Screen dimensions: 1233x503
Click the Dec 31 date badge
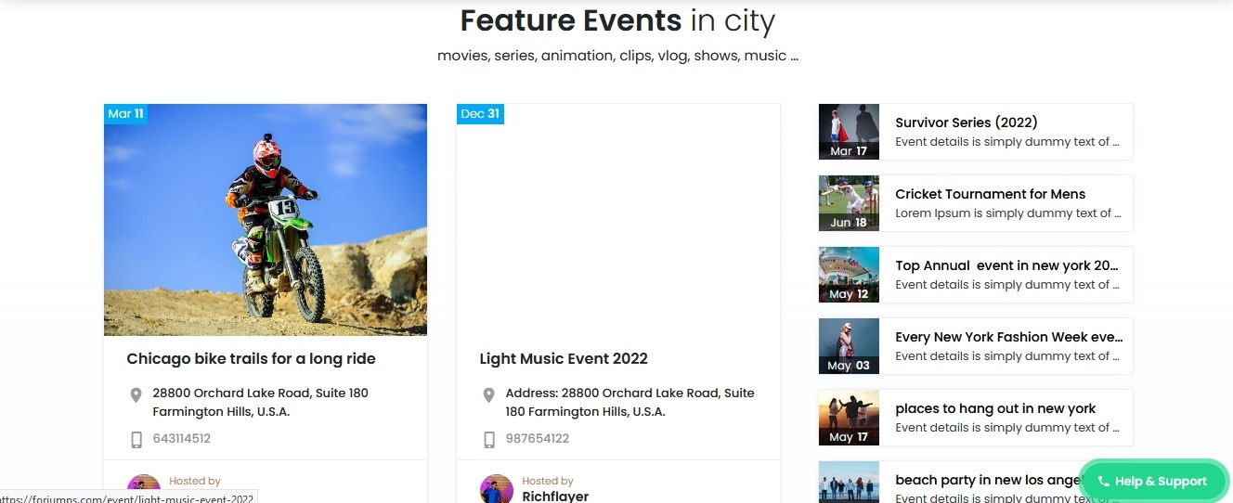480,113
